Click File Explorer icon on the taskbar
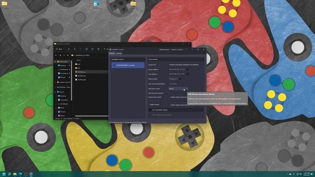 point(15,174)
